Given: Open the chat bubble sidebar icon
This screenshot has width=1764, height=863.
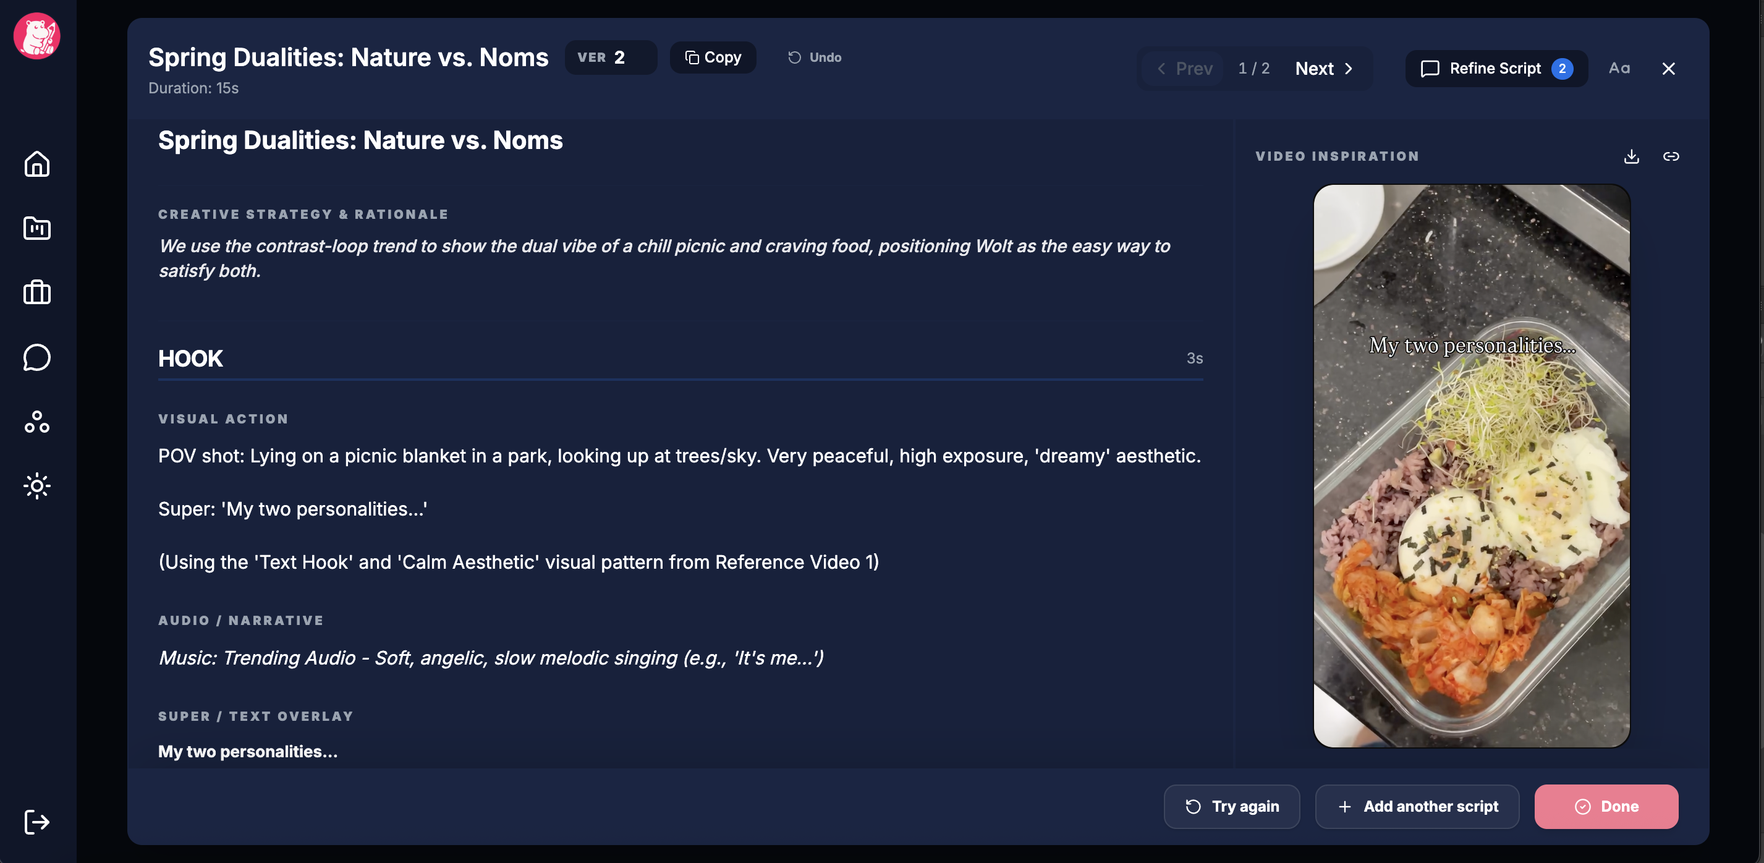Looking at the screenshot, I should click(x=37, y=357).
